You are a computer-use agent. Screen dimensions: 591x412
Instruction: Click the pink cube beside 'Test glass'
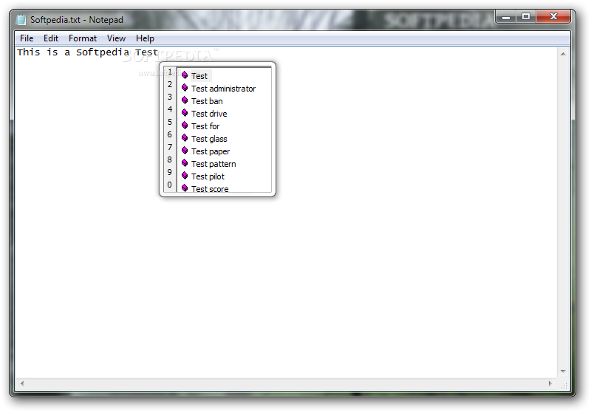[185, 138]
